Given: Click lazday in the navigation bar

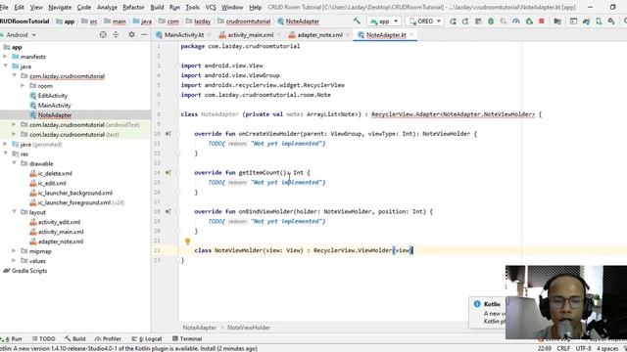Looking at the screenshot, I should 203,22.
